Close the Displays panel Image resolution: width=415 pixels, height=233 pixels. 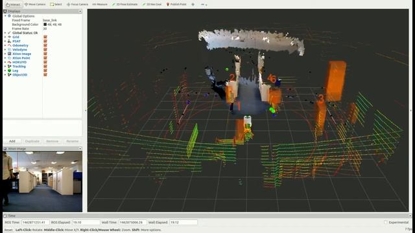click(x=80, y=11)
